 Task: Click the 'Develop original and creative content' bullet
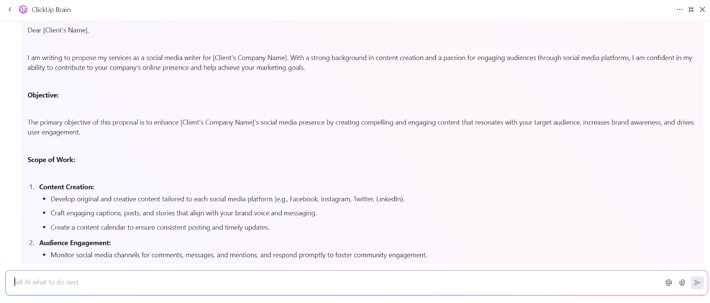click(227, 199)
